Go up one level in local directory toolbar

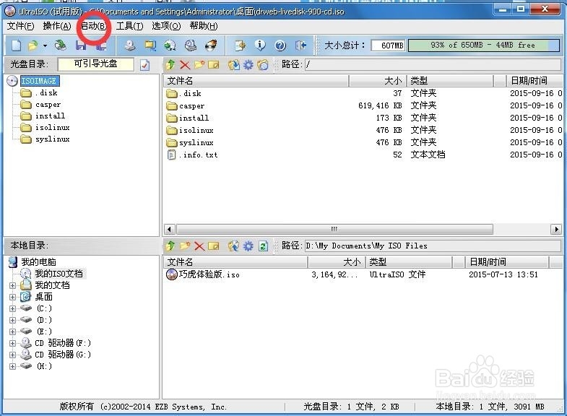coord(170,246)
